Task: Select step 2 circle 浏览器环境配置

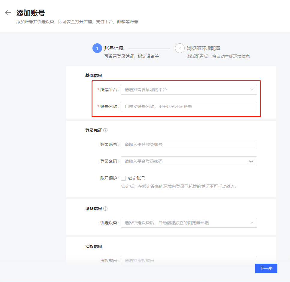Action: tap(180, 48)
